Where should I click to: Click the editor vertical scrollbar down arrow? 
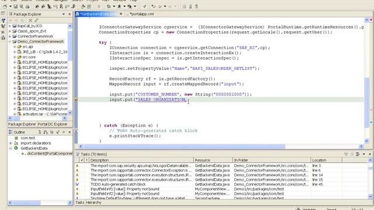coord(366,141)
